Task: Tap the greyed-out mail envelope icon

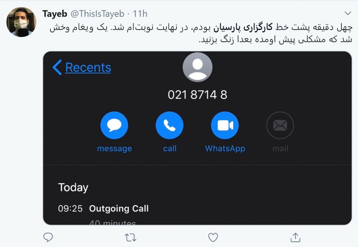Action: click(x=280, y=125)
